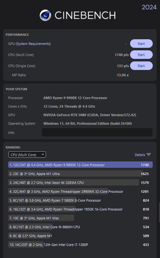Click the CINEBENCH title text
160x258 pixels.
[x=85, y=15]
